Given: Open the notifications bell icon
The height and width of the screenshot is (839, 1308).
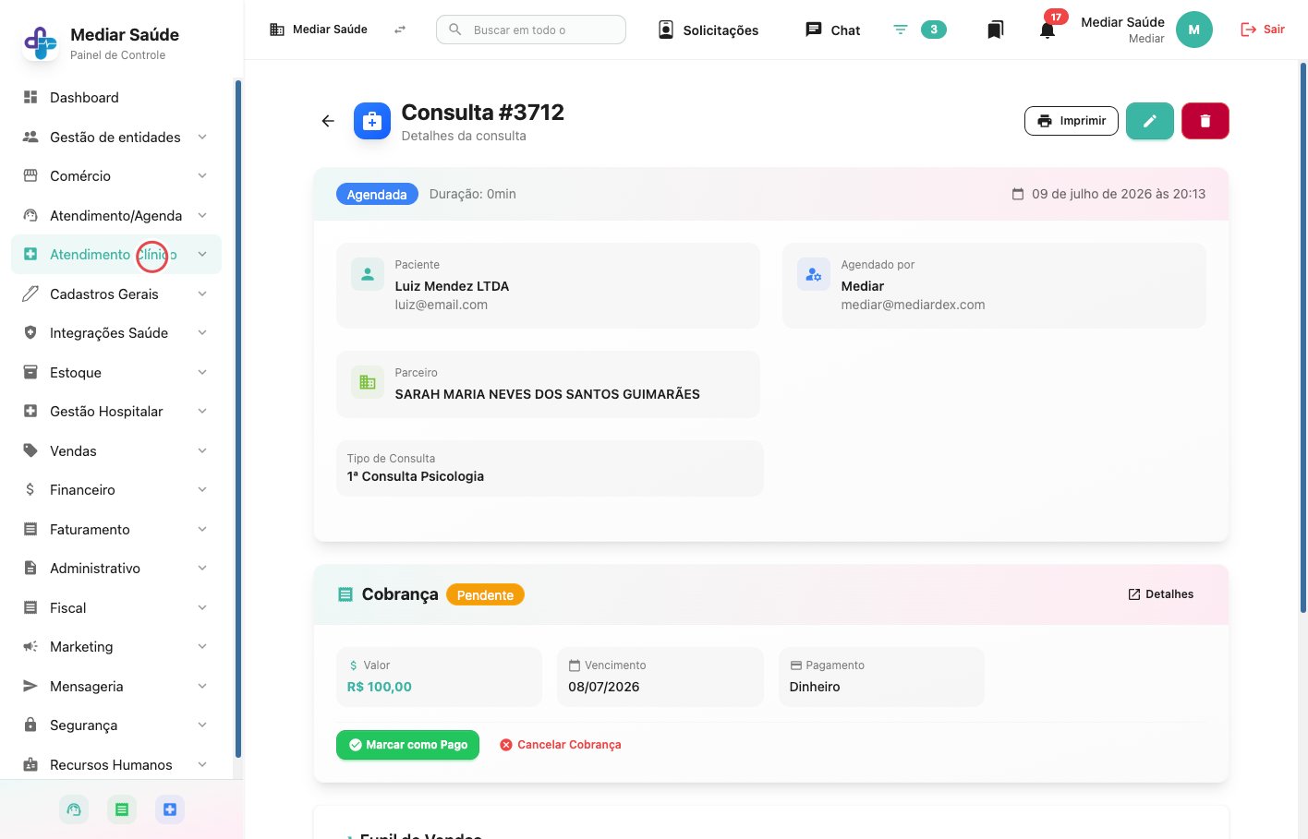Looking at the screenshot, I should click(x=1047, y=30).
